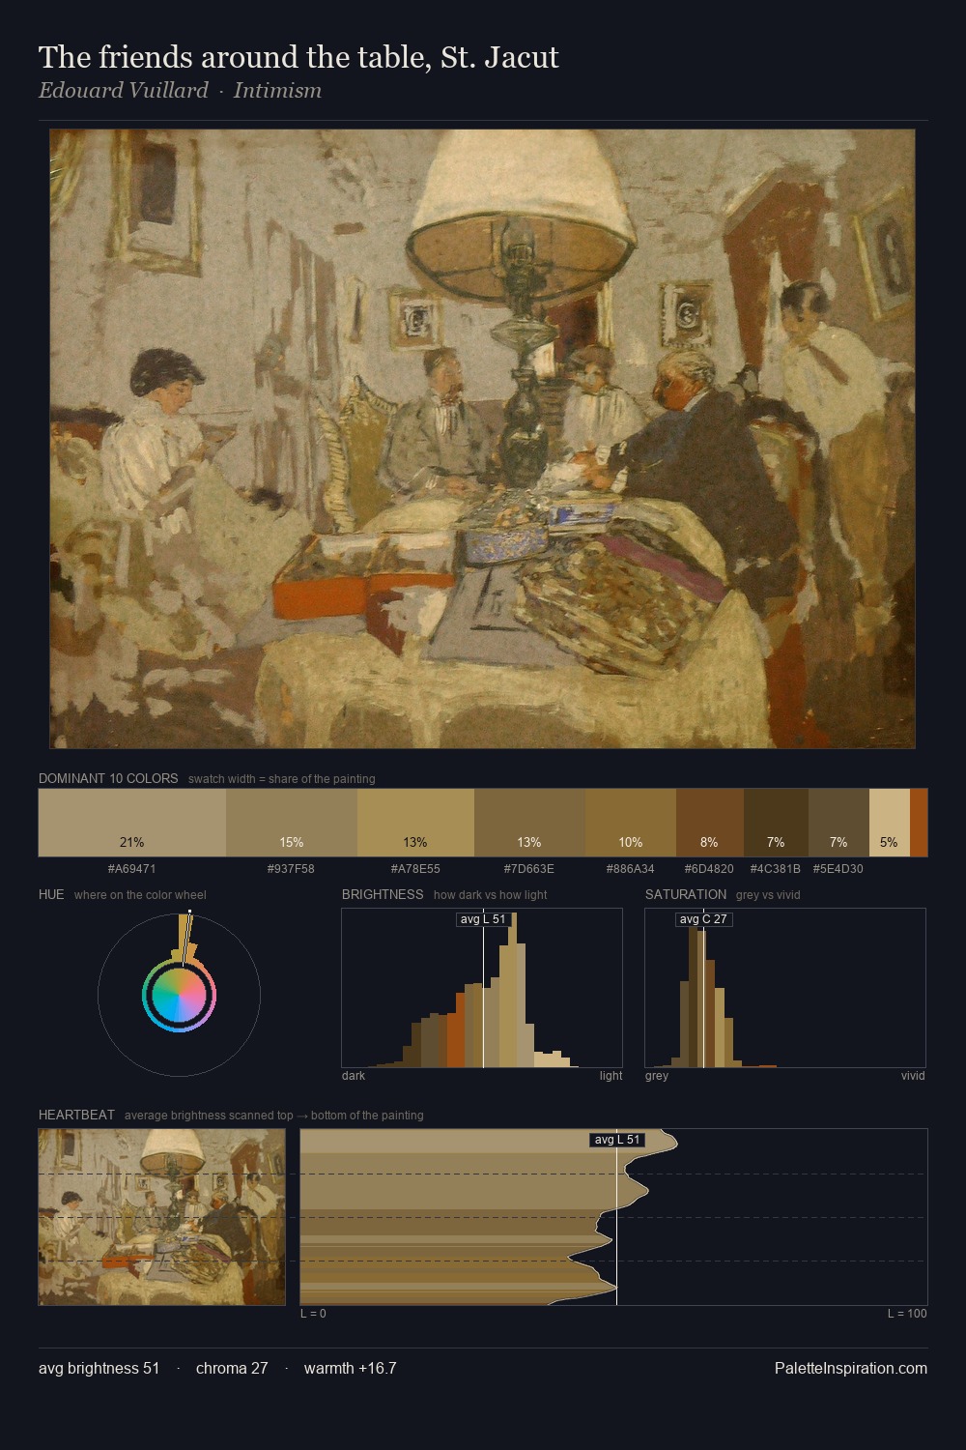The width and height of the screenshot is (966, 1450).
Task: Choose the #886A34 swatch at 10%
Action: [x=631, y=823]
